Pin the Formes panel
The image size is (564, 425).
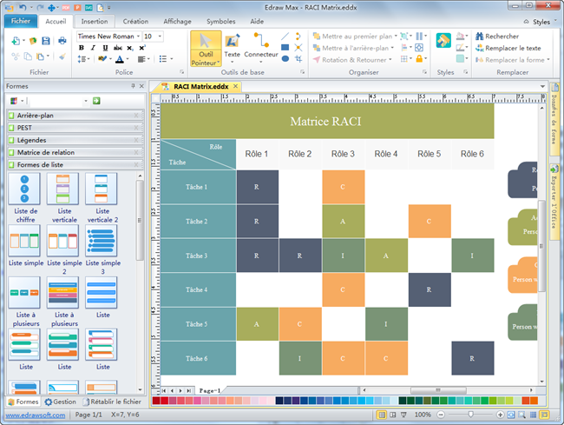132,87
